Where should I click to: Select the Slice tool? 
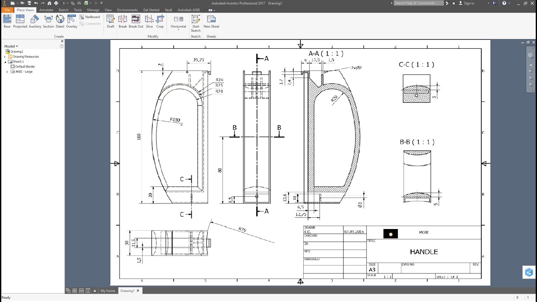pyautogui.click(x=149, y=21)
